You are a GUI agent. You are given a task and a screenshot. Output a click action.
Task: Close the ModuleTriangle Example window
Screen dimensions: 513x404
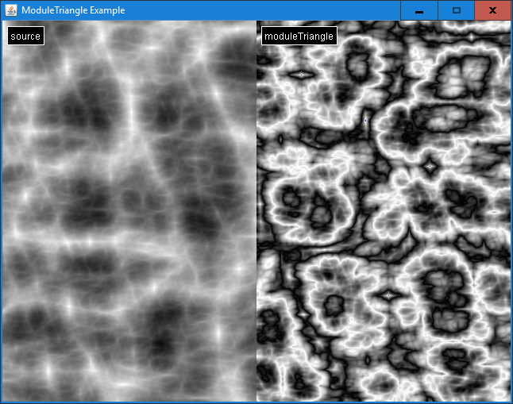point(492,10)
